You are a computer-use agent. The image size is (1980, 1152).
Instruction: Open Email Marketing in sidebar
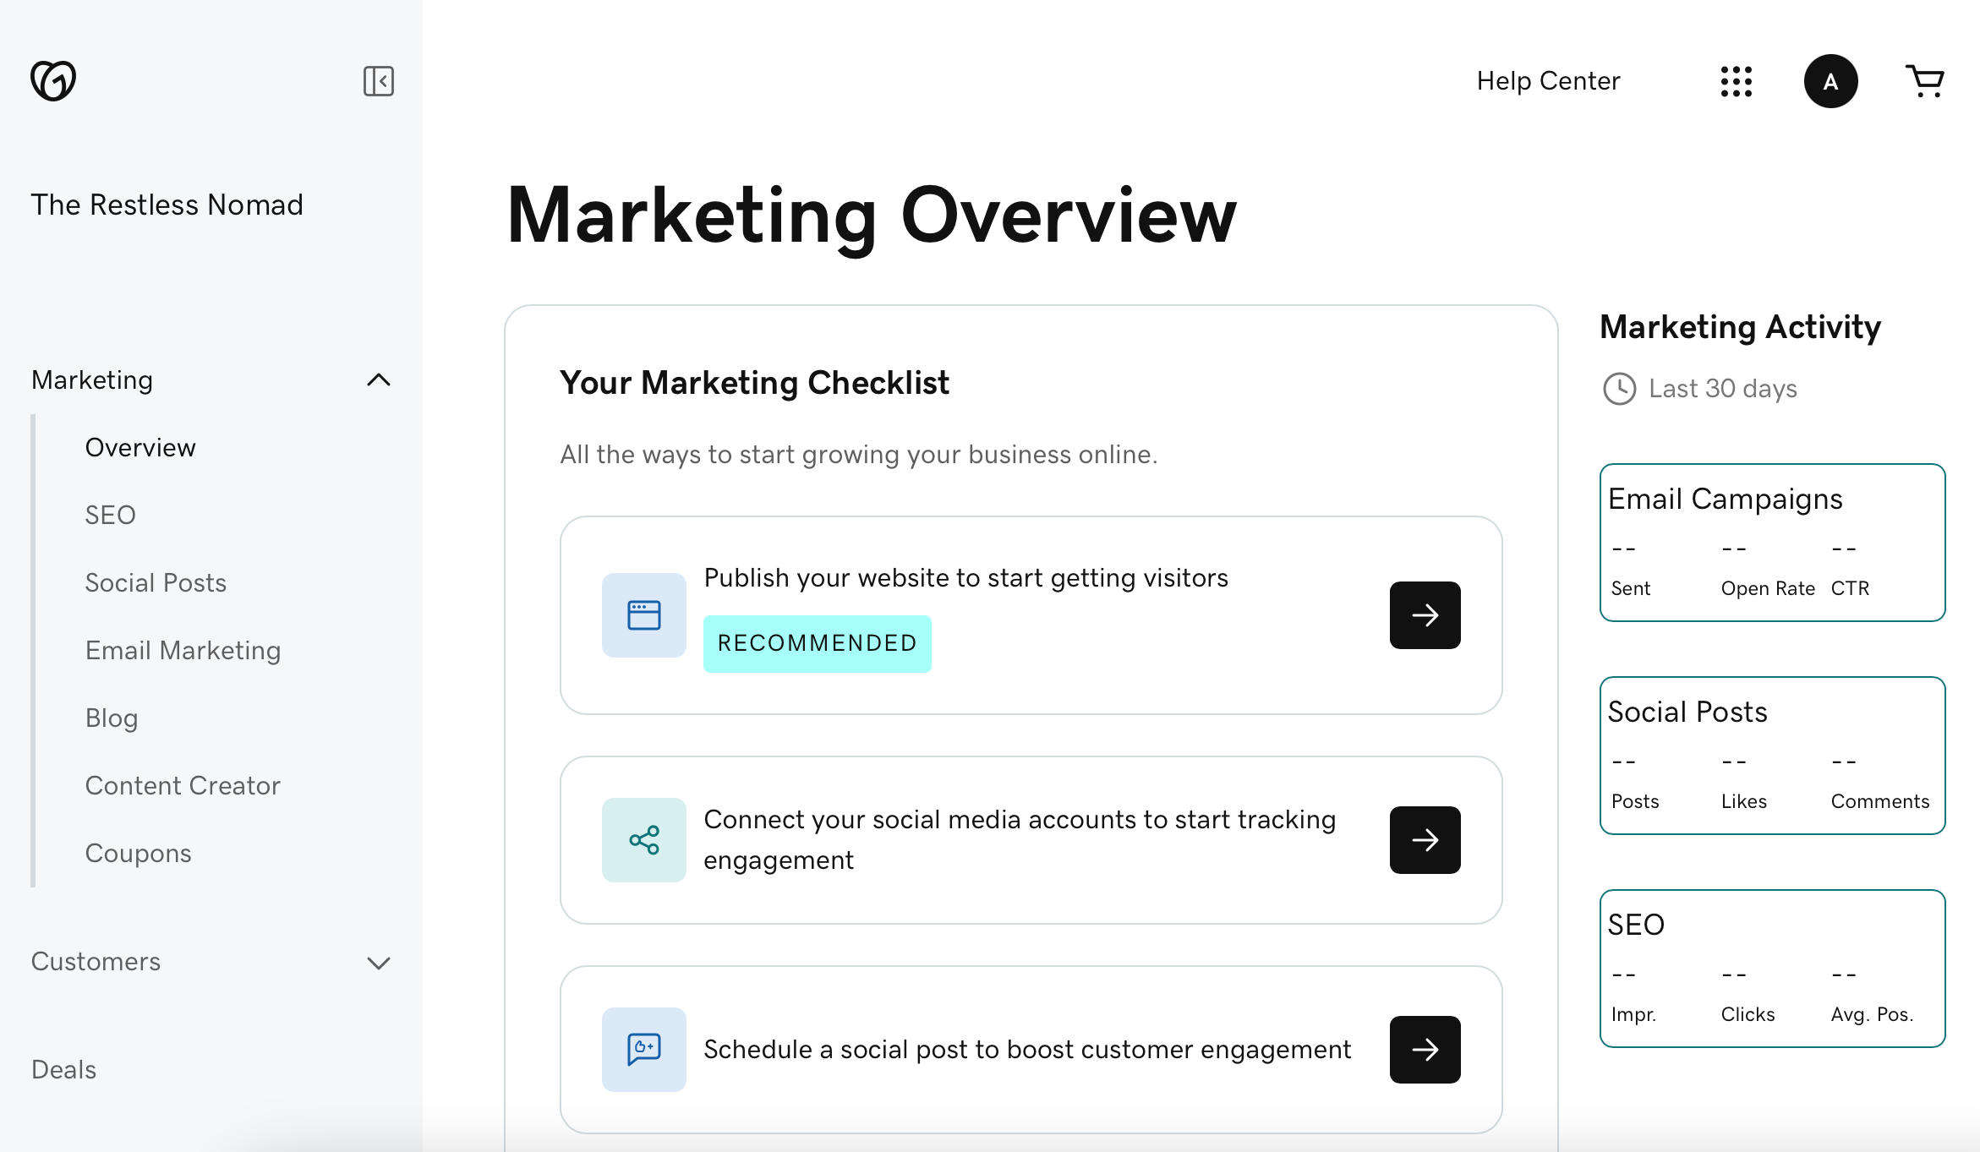click(x=183, y=650)
